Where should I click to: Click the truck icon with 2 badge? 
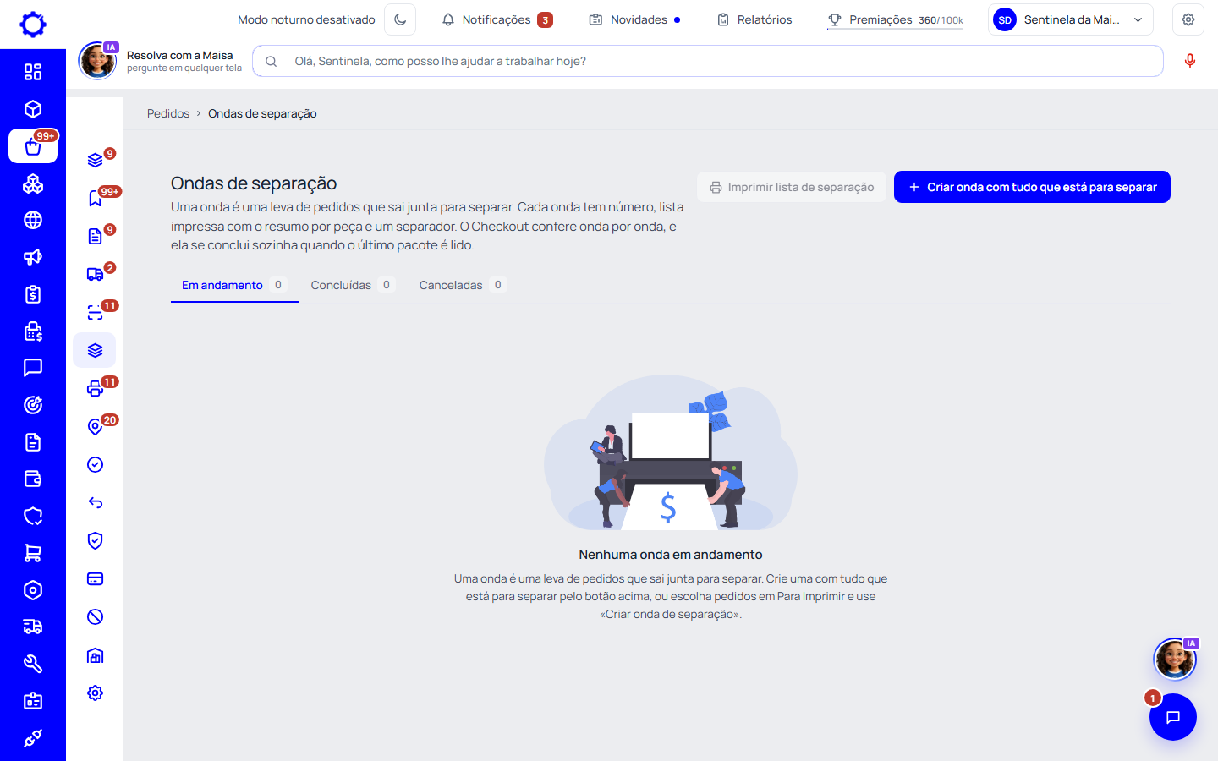[96, 274]
